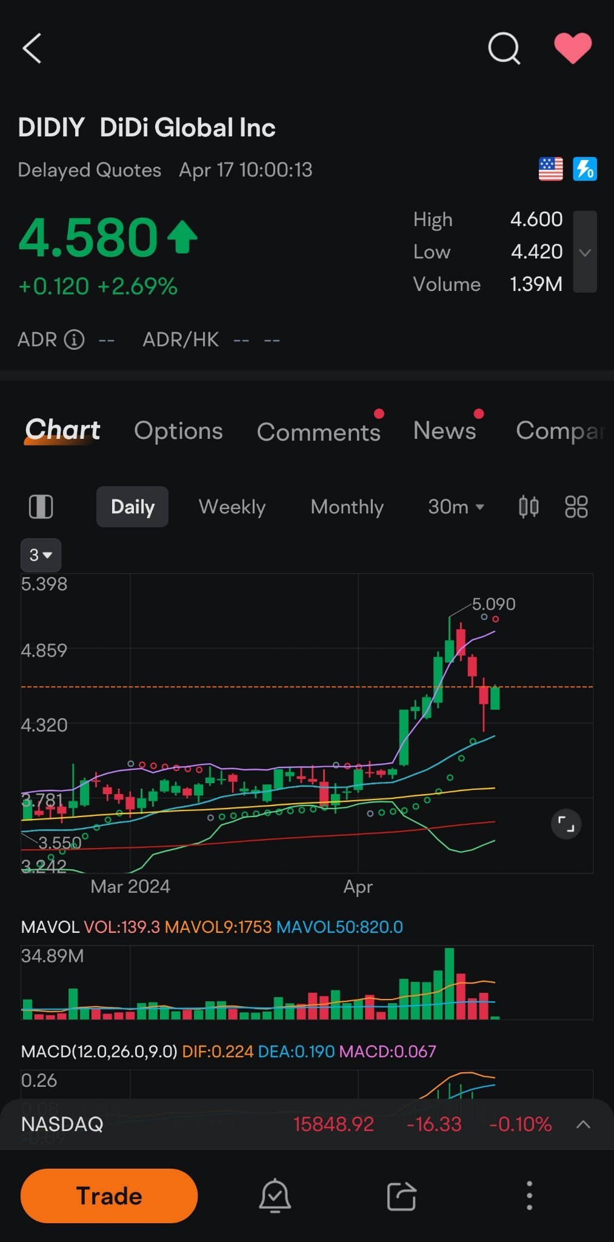Open the 30m interval dropdown

point(456,507)
